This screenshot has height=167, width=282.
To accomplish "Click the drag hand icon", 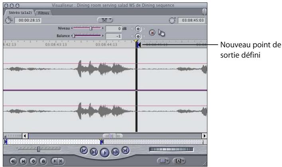I will click(161, 33).
